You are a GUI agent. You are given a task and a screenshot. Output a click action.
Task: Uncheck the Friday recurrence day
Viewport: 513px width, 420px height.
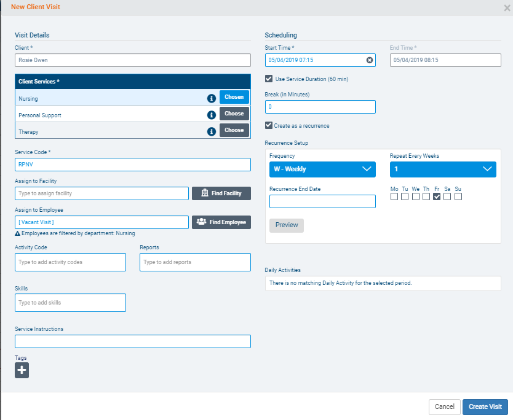(437, 196)
